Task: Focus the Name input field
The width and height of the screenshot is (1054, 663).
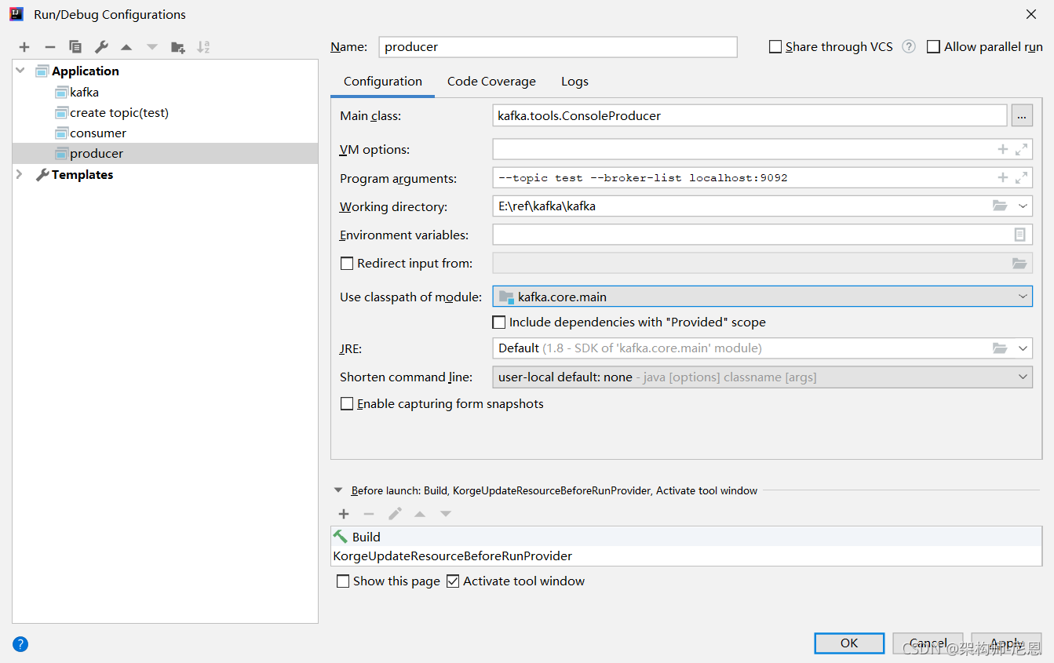Action: [558, 47]
